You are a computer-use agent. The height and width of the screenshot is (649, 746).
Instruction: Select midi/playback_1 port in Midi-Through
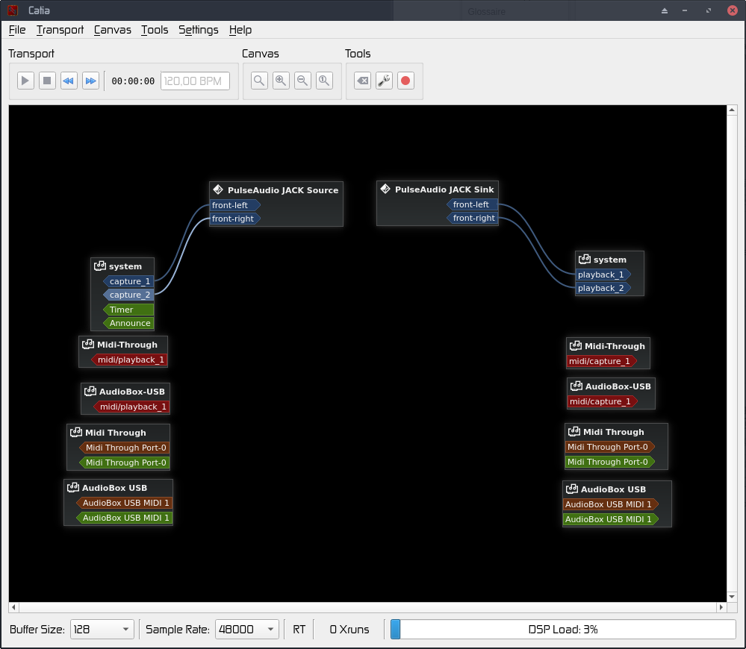[128, 360]
